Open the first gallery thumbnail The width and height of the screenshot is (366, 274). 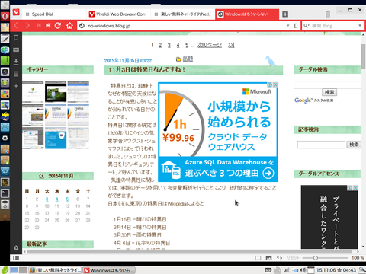click(33, 91)
